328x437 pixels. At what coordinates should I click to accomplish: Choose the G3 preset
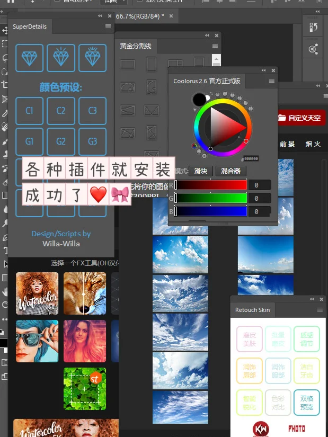click(92, 141)
